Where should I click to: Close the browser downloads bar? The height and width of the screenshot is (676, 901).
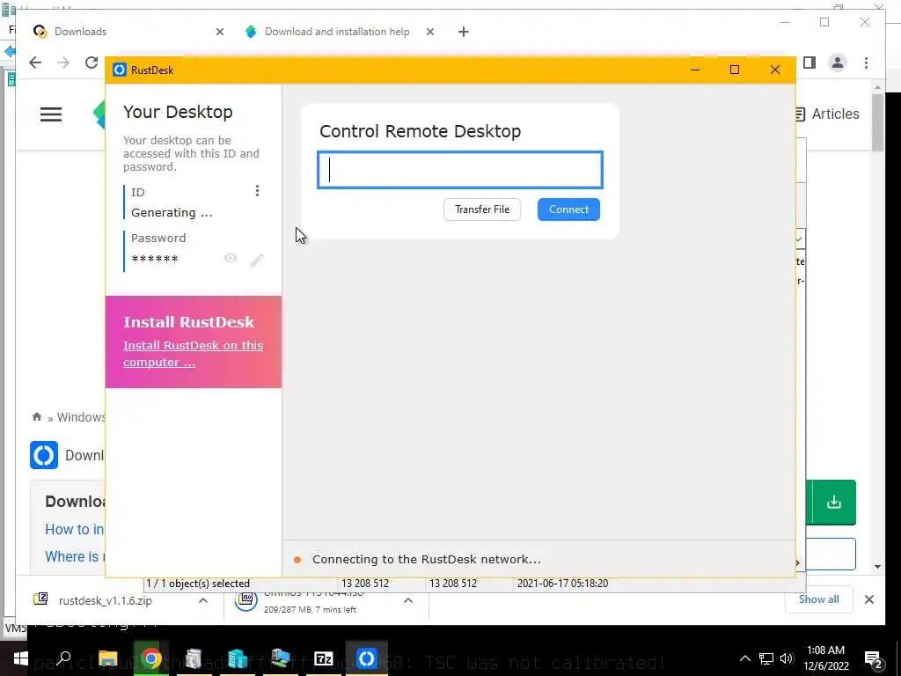(868, 599)
